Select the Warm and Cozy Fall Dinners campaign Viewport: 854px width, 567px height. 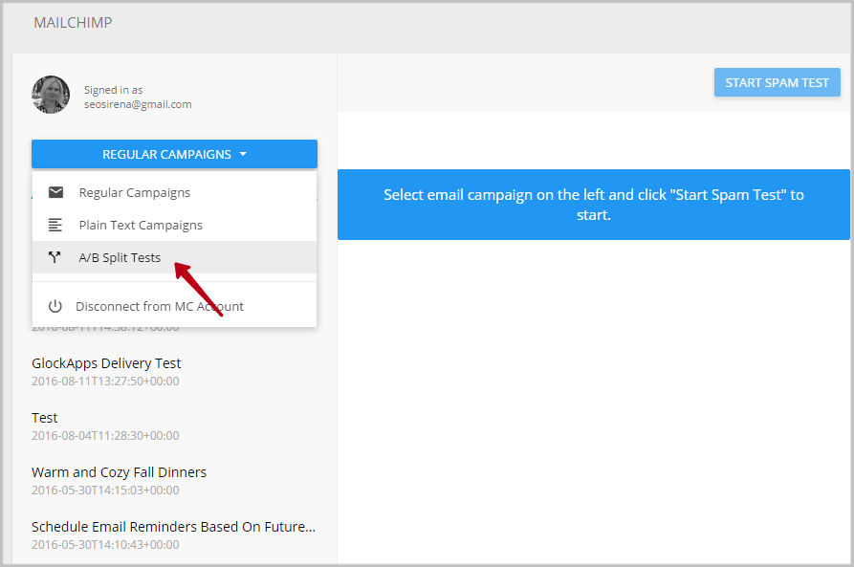tap(120, 472)
